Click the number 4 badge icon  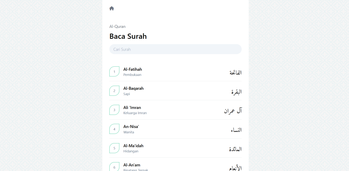[115, 129]
